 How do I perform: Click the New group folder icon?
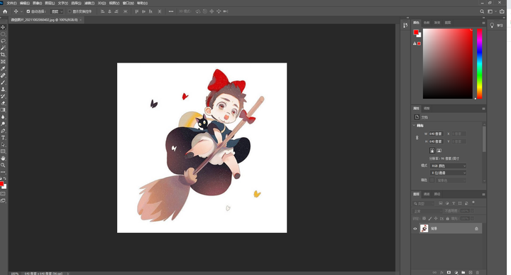point(463,272)
